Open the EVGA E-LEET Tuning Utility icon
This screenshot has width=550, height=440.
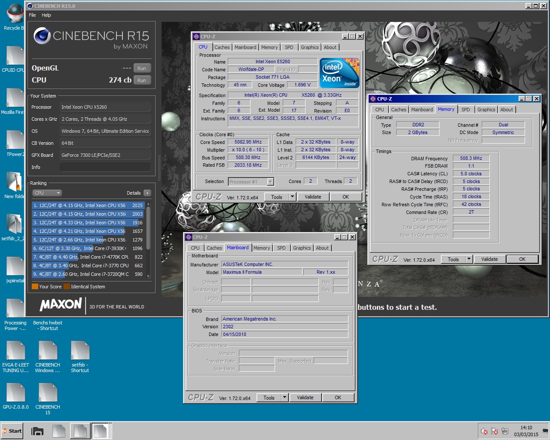click(15, 357)
